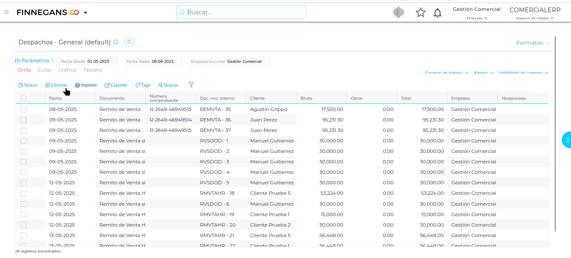Open the blue side panel handle
The image size is (571, 258).
coord(566,139)
